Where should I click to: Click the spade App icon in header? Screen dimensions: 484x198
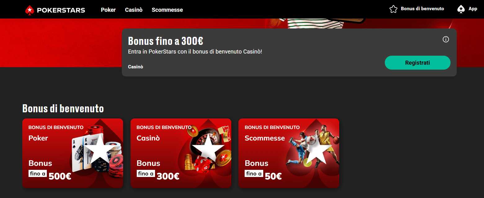point(461,9)
